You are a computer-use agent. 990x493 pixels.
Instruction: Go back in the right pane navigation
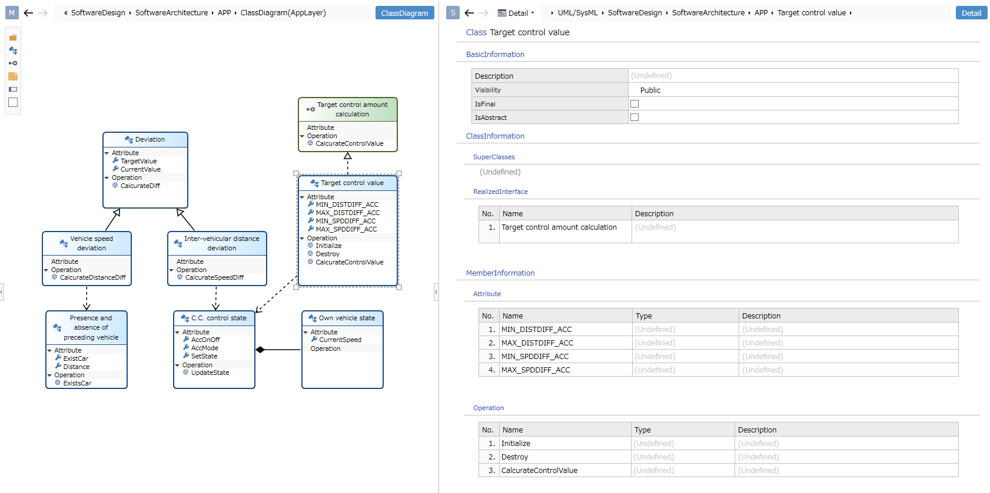point(469,12)
